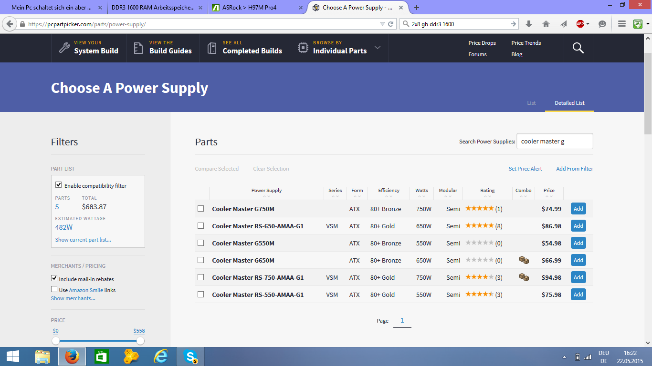652x366 pixels.
Task: Sort by Power Supply column arrows
Action: point(266,196)
